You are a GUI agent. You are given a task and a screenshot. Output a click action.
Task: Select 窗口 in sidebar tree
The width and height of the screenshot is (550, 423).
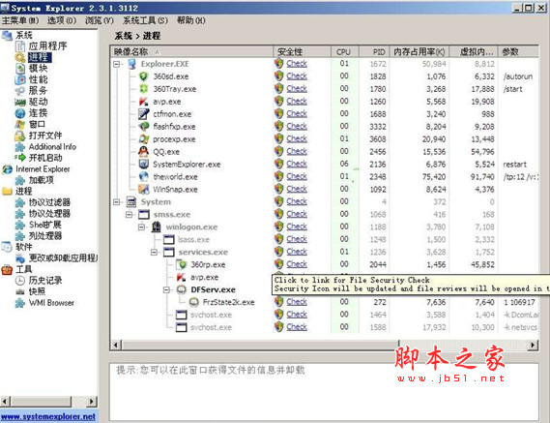[x=37, y=124]
